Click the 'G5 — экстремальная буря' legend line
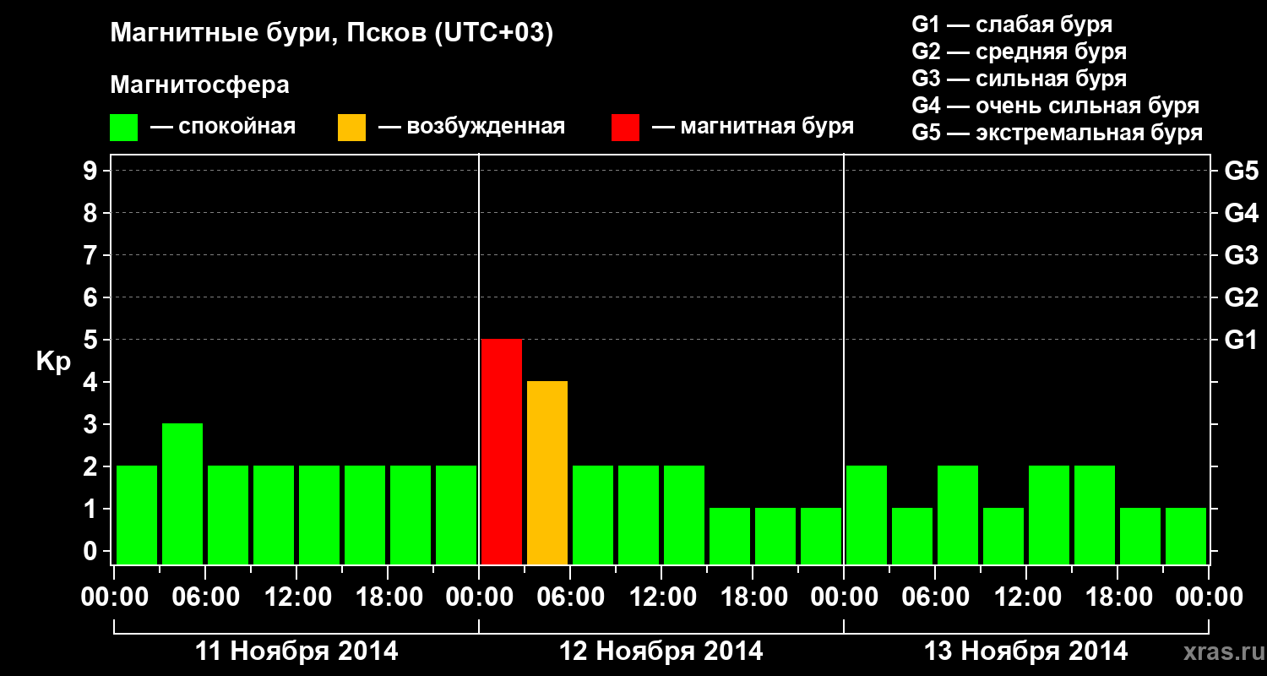Image resolution: width=1267 pixels, height=676 pixels. pos(1058,133)
